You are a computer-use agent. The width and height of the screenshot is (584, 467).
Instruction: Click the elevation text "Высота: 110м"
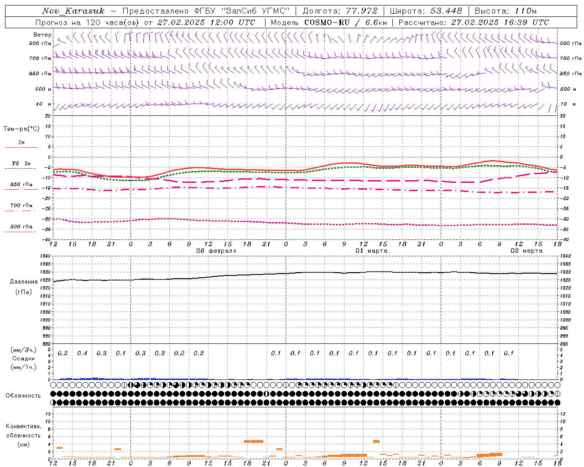pyautogui.click(x=506, y=11)
